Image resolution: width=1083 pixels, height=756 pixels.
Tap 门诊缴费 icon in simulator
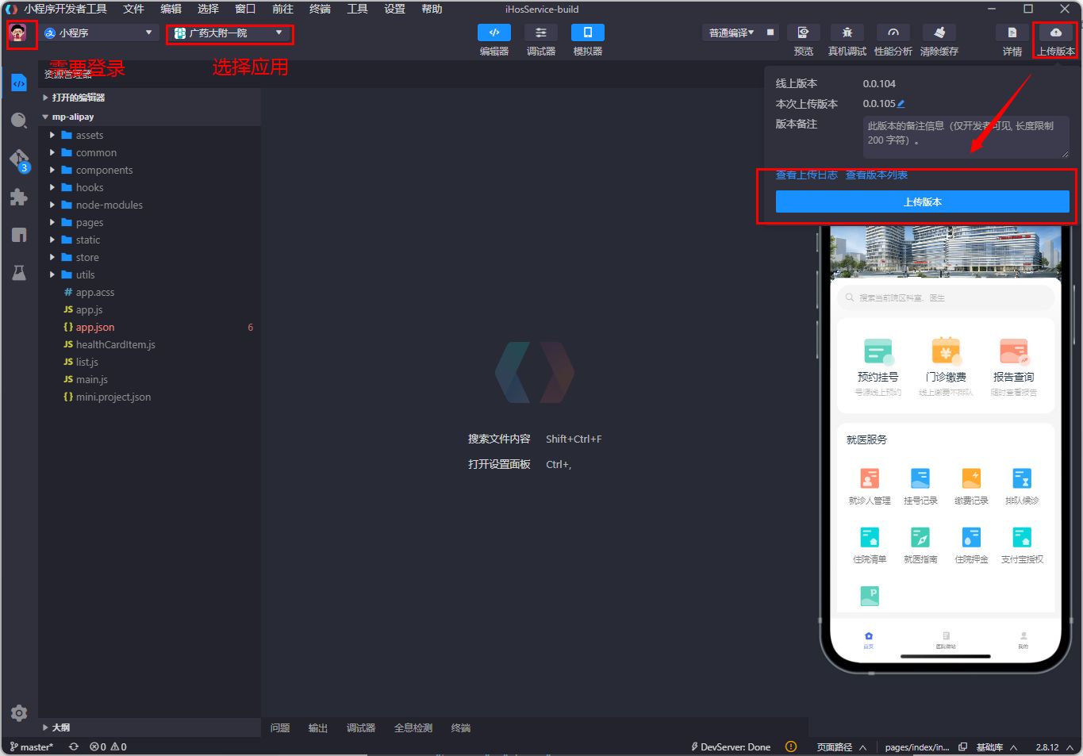coord(946,351)
